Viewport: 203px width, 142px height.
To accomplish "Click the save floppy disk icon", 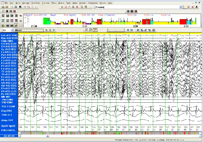I will [12, 7].
